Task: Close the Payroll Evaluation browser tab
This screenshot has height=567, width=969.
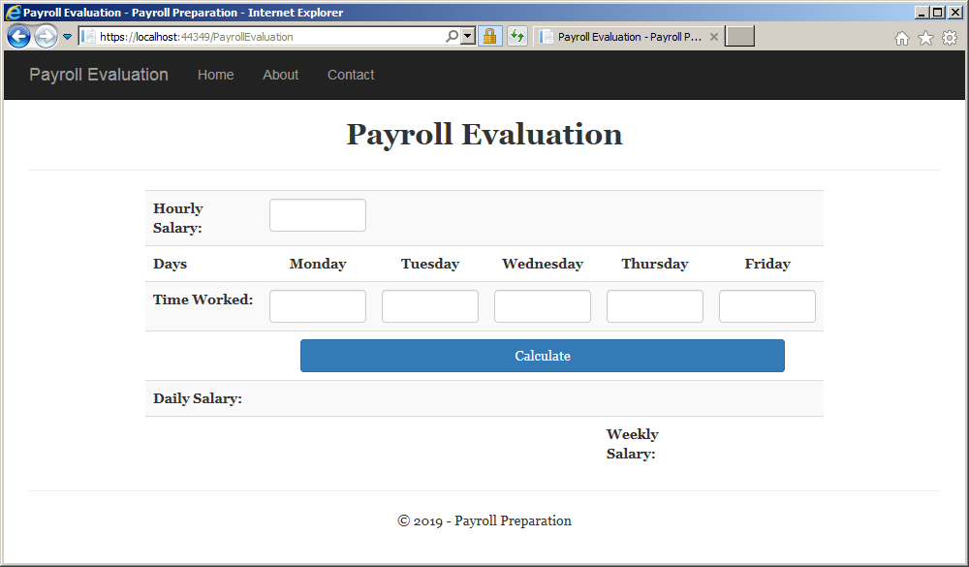Action: [714, 37]
